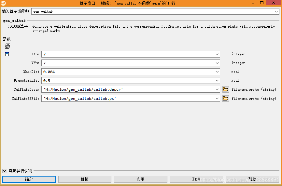Click the operator input field containing gen_caltab
The image size is (282, 186).
(155, 11)
